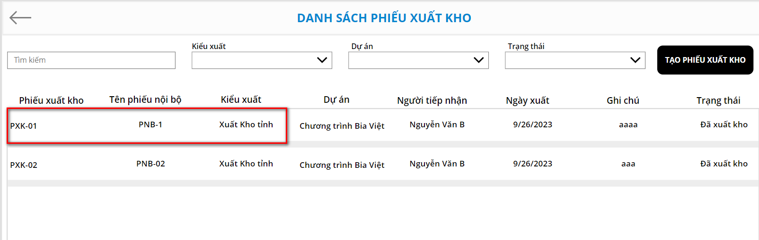Click the PNB-02 internal slip name
Image resolution: width=759 pixels, height=240 pixels.
click(x=150, y=164)
